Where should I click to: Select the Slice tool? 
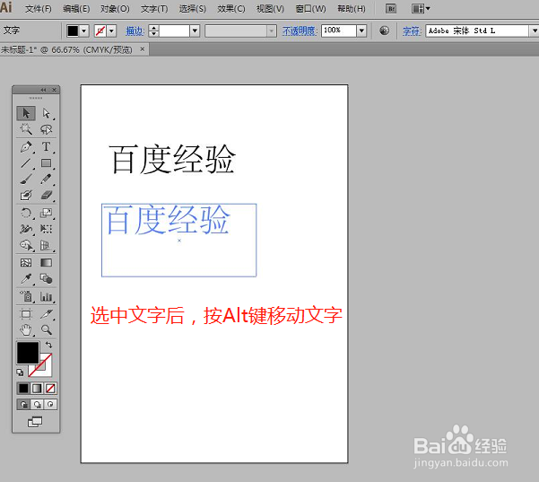pos(46,314)
